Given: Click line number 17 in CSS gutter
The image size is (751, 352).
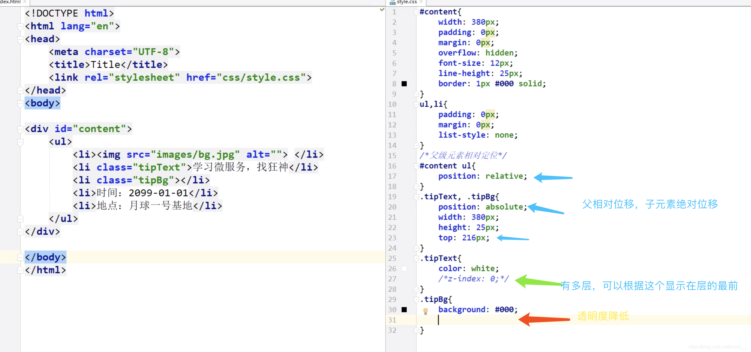Looking at the screenshot, I should click(392, 176).
